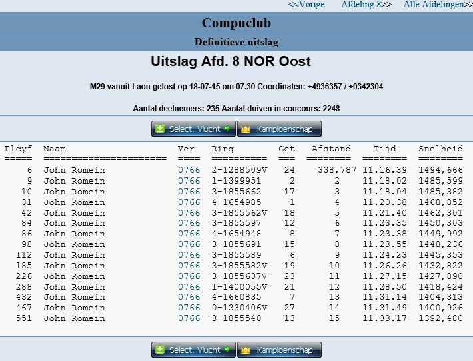Click ring number 3-1855637V
473x361 pixels.
click(x=239, y=276)
